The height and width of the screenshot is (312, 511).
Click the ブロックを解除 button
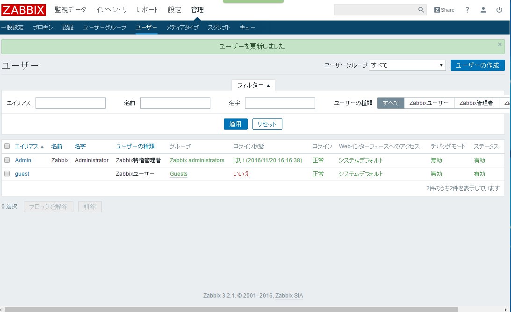pos(49,207)
